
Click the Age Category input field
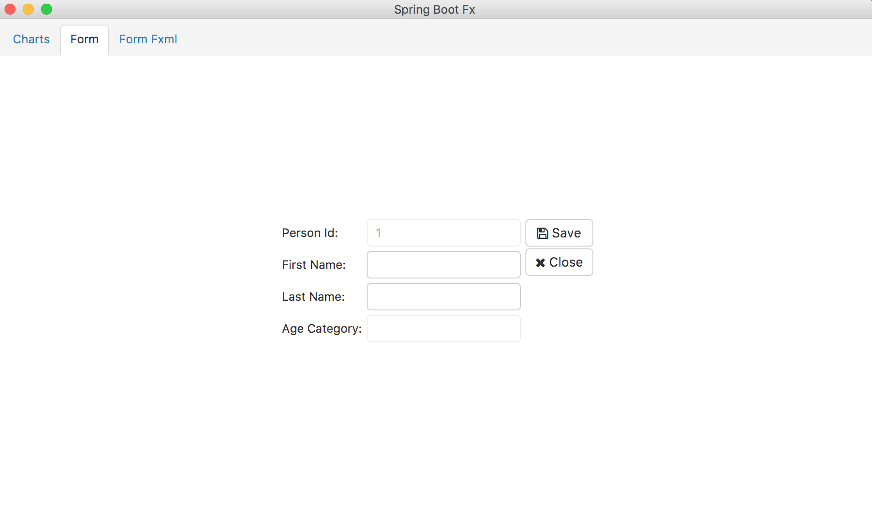[443, 329]
